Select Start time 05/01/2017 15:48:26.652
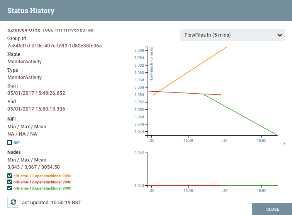The height and width of the screenshot is (215, 292). pos(36,93)
